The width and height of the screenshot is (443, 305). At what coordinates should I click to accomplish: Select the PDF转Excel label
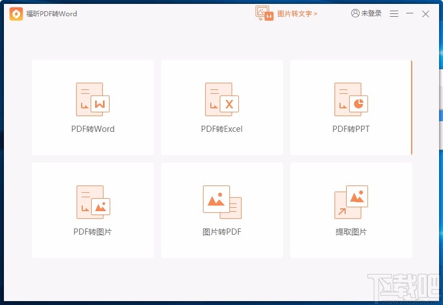point(222,129)
